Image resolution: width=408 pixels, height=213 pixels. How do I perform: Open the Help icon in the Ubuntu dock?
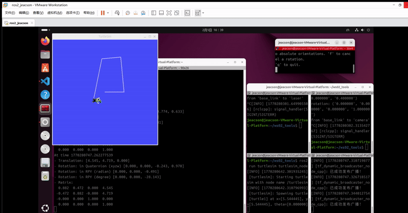[x=45, y=95]
